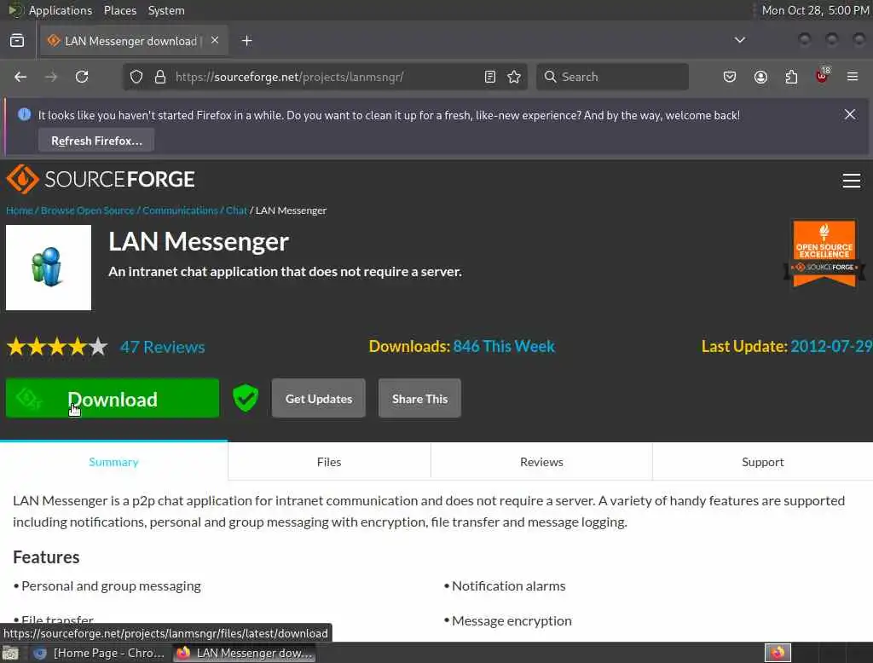
Task: Open the extensions puzzle icon
Action: [x=791, y=77]
